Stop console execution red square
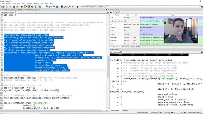Viewport: 203px width, 114px height. pos(202,52)
